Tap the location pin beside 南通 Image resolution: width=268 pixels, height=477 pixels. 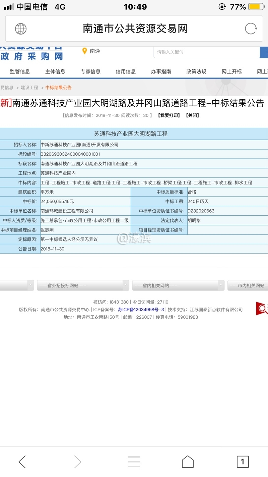coord(84,51)
